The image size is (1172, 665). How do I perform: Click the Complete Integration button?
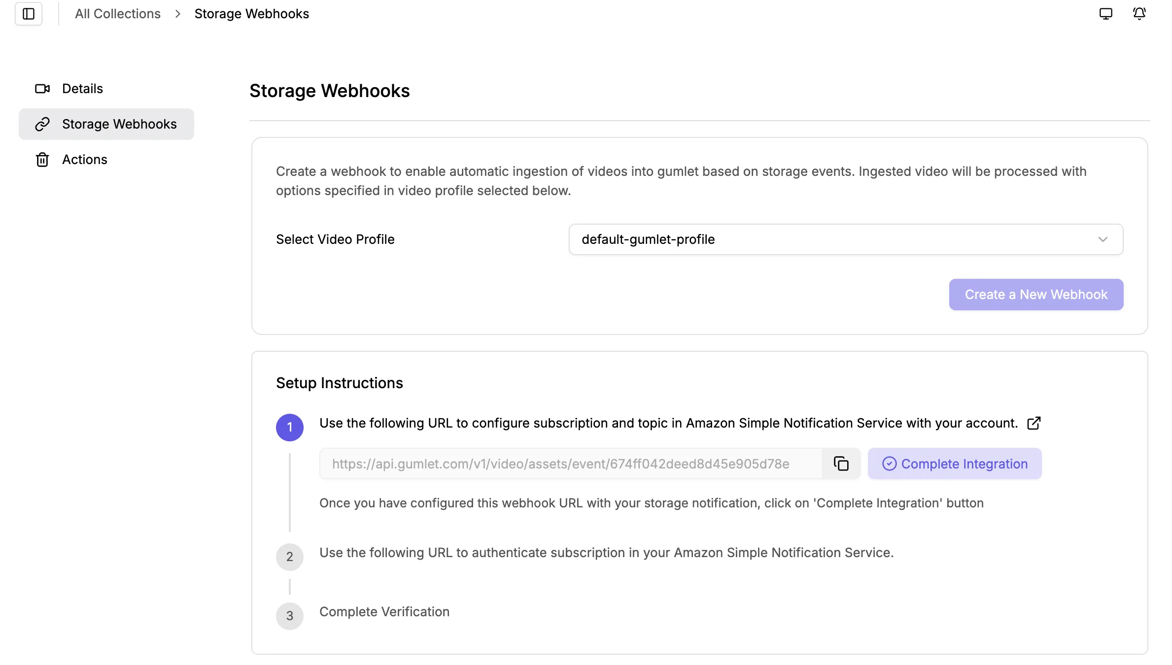[x=955, y=464]
